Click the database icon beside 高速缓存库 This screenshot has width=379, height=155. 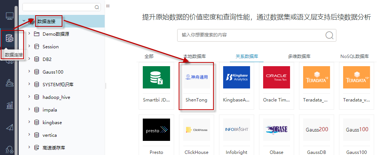pos(37,148)
